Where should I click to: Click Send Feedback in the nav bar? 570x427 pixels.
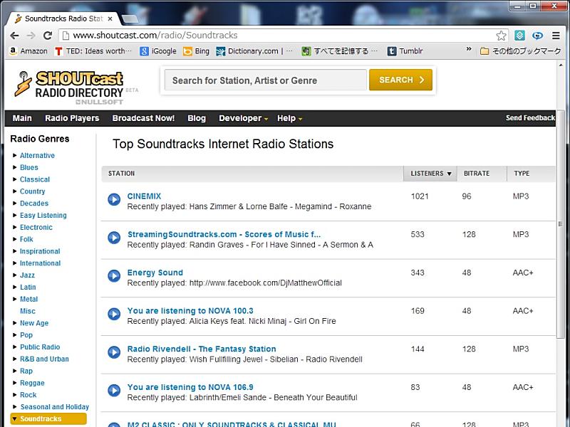530,118
